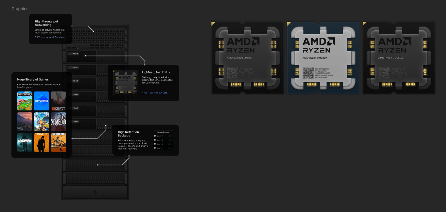
Task: Choose the Palworld game tile
Action: (x=42, y=122)
